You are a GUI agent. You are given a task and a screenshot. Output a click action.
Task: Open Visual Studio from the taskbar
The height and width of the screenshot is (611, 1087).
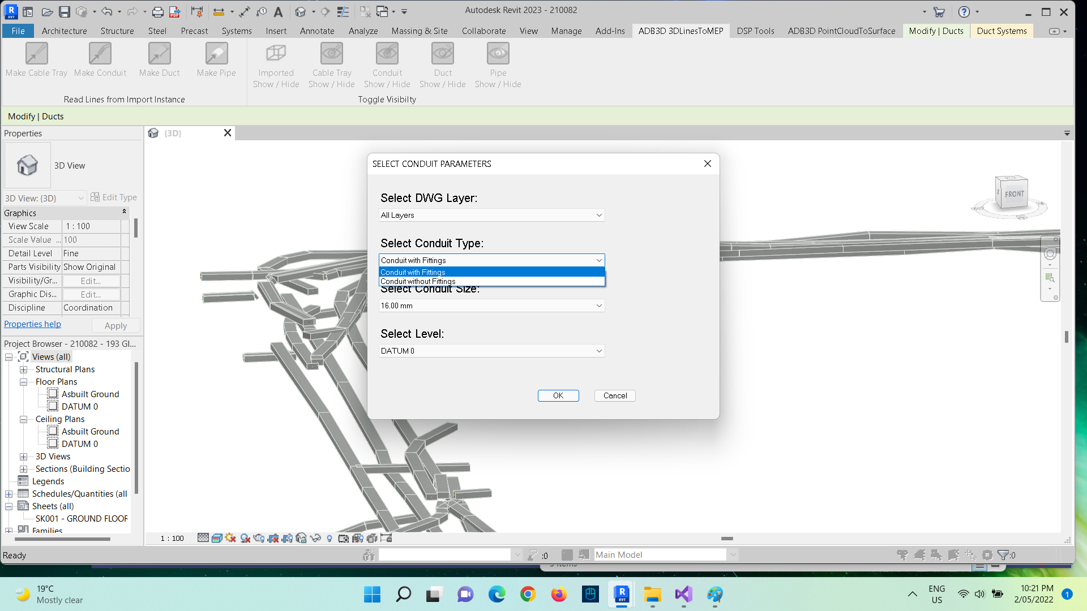point(683,595)
